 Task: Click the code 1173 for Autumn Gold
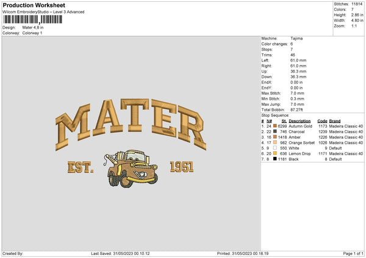click(x=323, y=126)
